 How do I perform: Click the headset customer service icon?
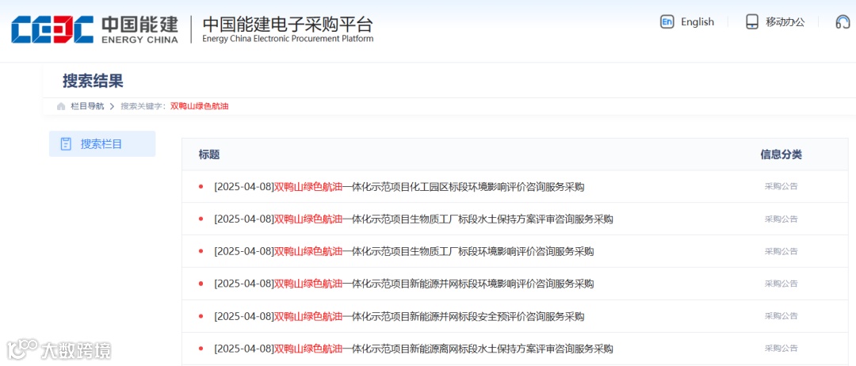[x=843, y=22]
